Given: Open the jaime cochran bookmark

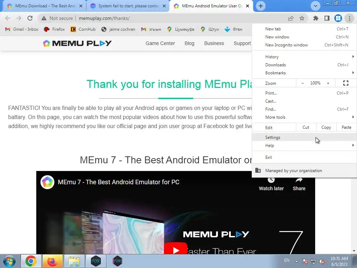Looking at the screenshot, I should (118, 29).
